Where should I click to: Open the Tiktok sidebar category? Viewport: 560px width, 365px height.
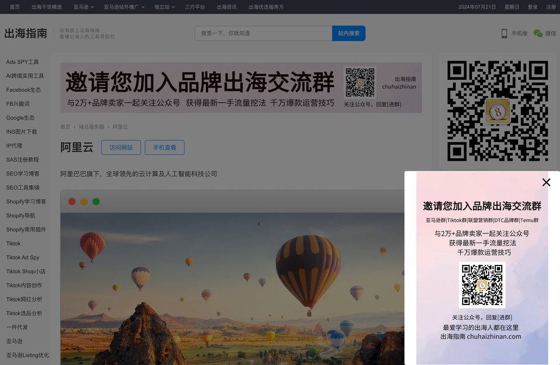coord(13,243)
